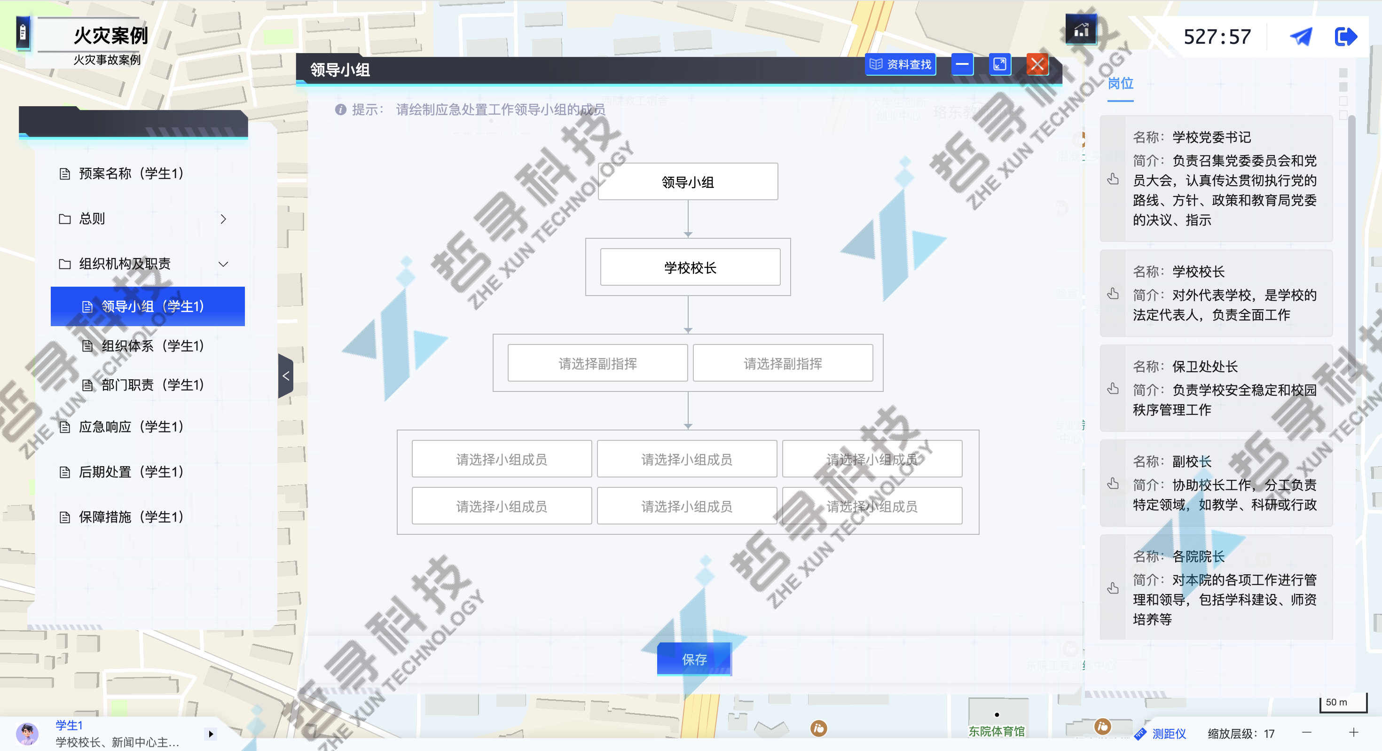Click the folder icon beside 总则
Image resolution: width=1382 pixels, height=751 pixels.
click(x=65, y=219)
